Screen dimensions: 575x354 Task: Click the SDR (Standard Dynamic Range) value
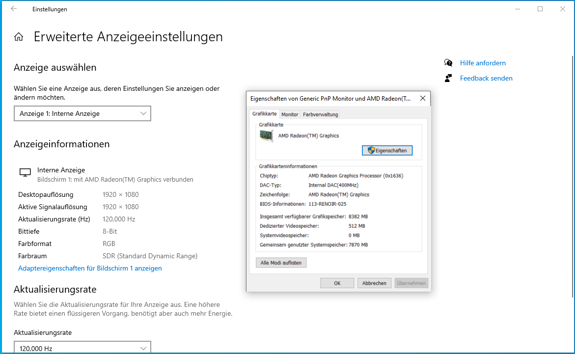(x=150, y=256)
